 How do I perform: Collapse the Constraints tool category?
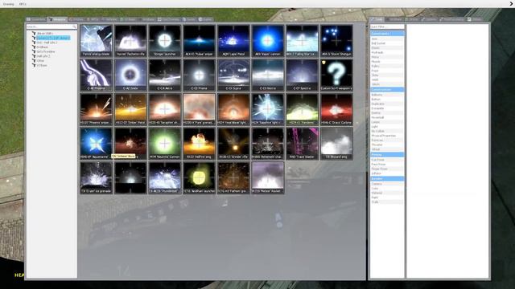pos(387,34)
